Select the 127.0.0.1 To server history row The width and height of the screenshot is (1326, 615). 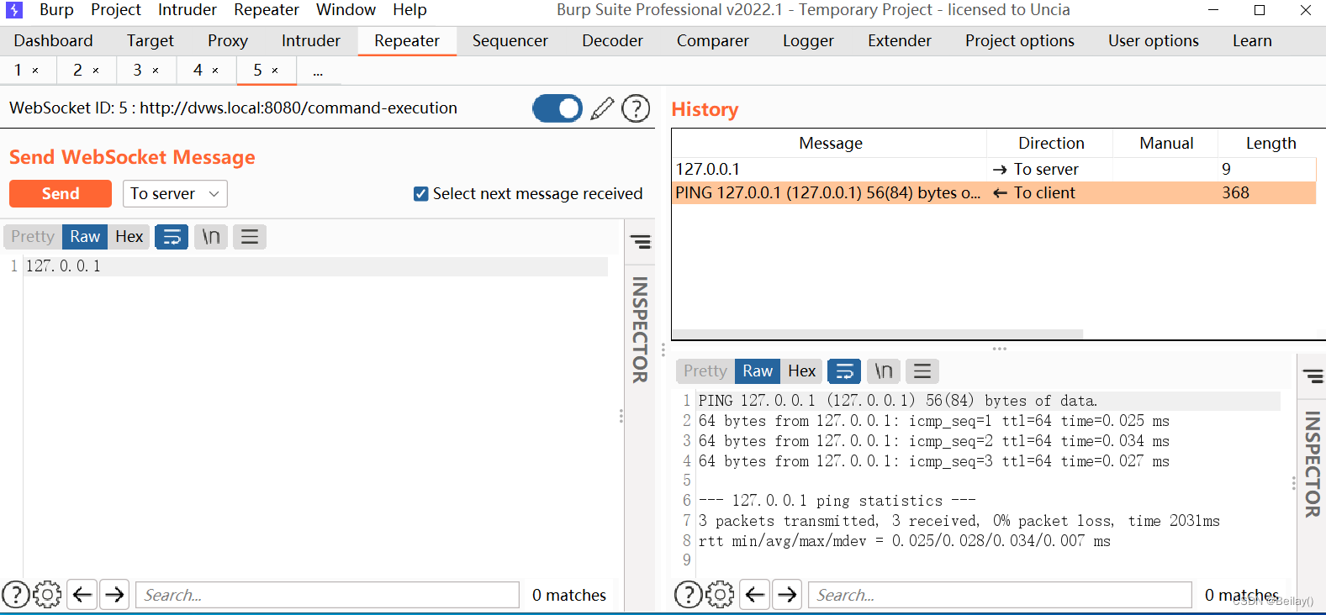pos(994,170)
